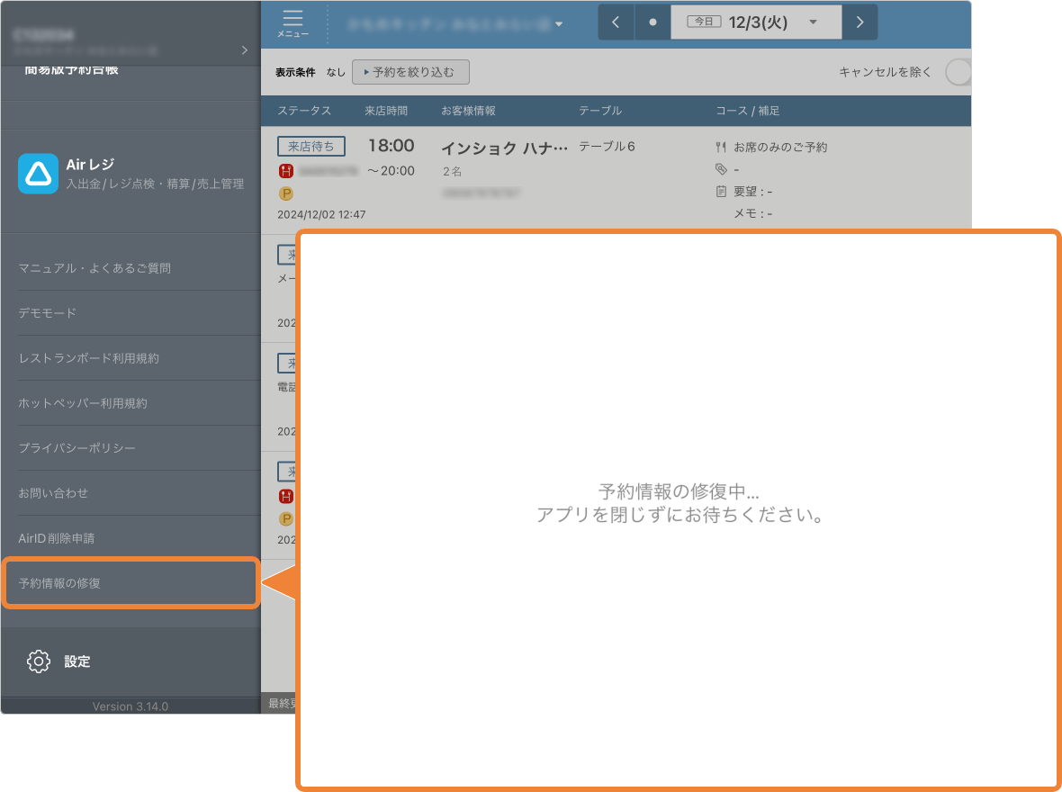
Task: Click the Version 3.14.0 label
Action: [130, 706]
